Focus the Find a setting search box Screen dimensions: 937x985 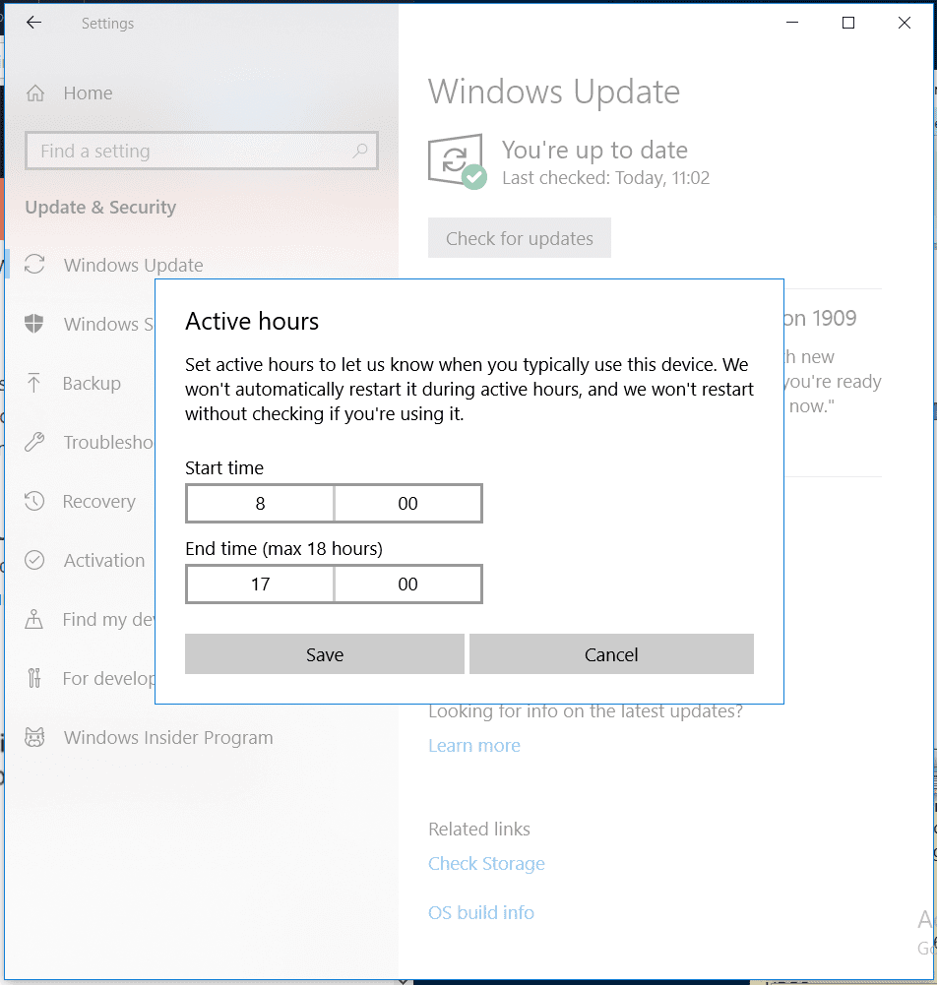tap(202, 151)
